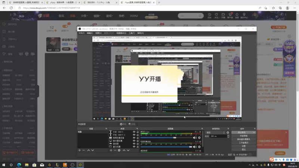
Task: Open Microsoft Edge from the taskbar
Action: pos(19,165)
